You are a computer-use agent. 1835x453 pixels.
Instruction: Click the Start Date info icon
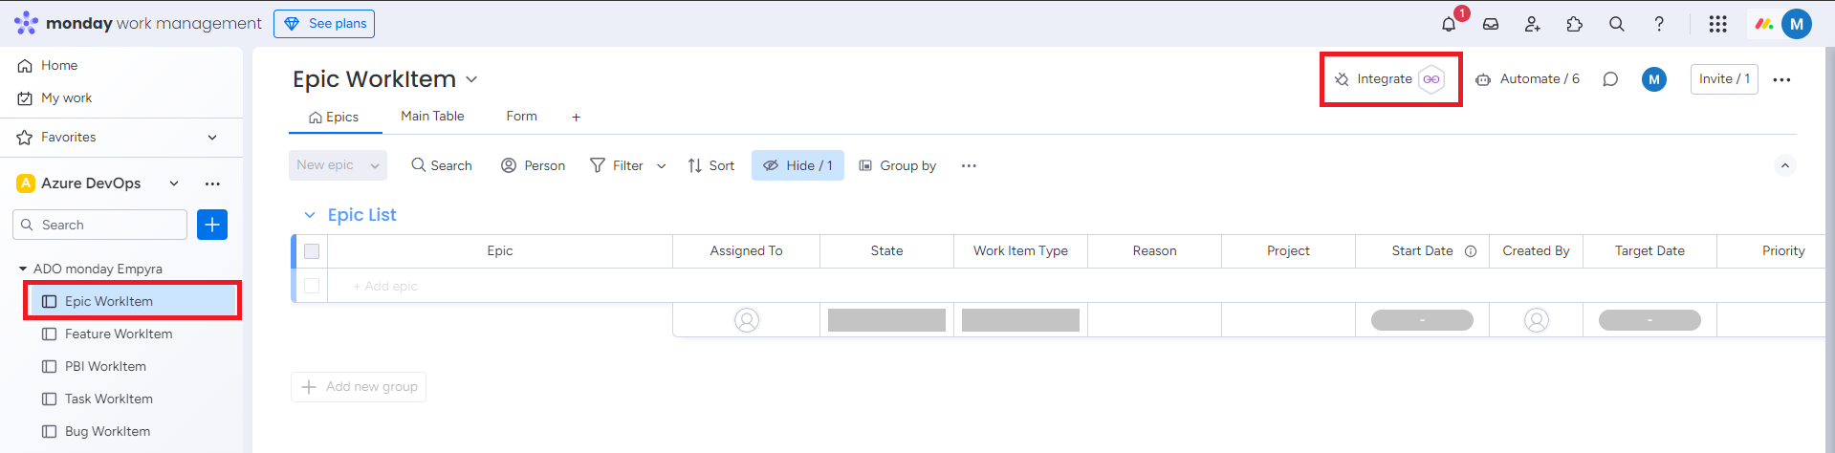pos(1471,251)
